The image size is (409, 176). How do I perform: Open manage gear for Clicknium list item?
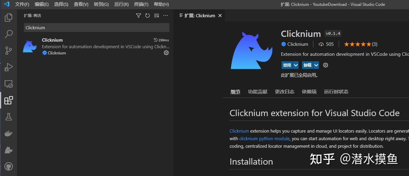pos(166,53)
